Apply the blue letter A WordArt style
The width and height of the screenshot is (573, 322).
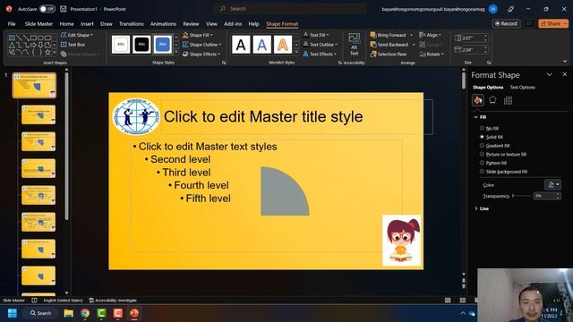click(261, 45)
